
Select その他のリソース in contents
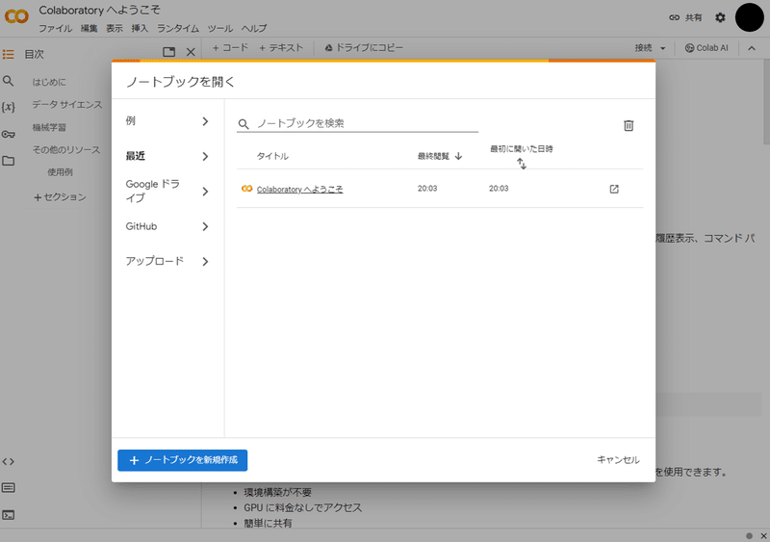tap(66, 150)
